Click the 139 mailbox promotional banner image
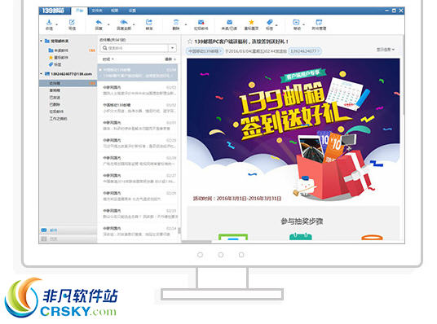 (x=294, y=129)
